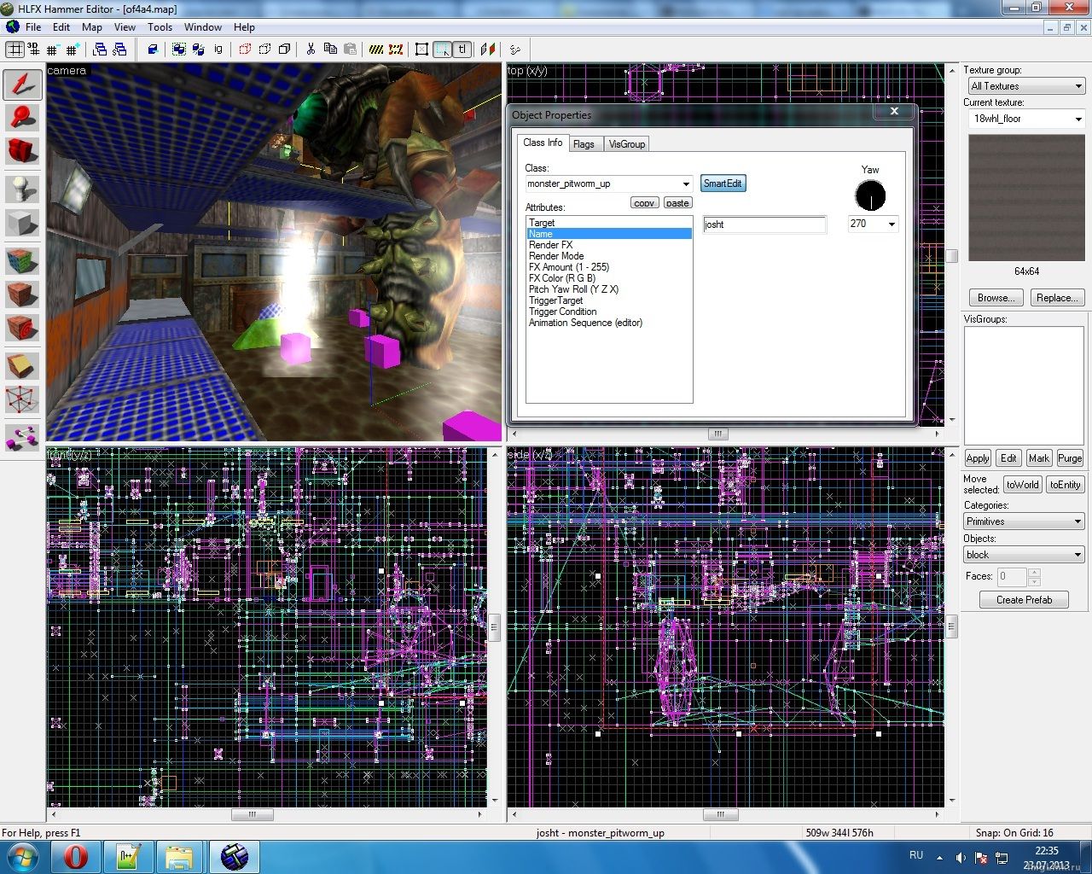Select the Camera tool
The width and height of the screenshot is (1092, 874).
22,151
